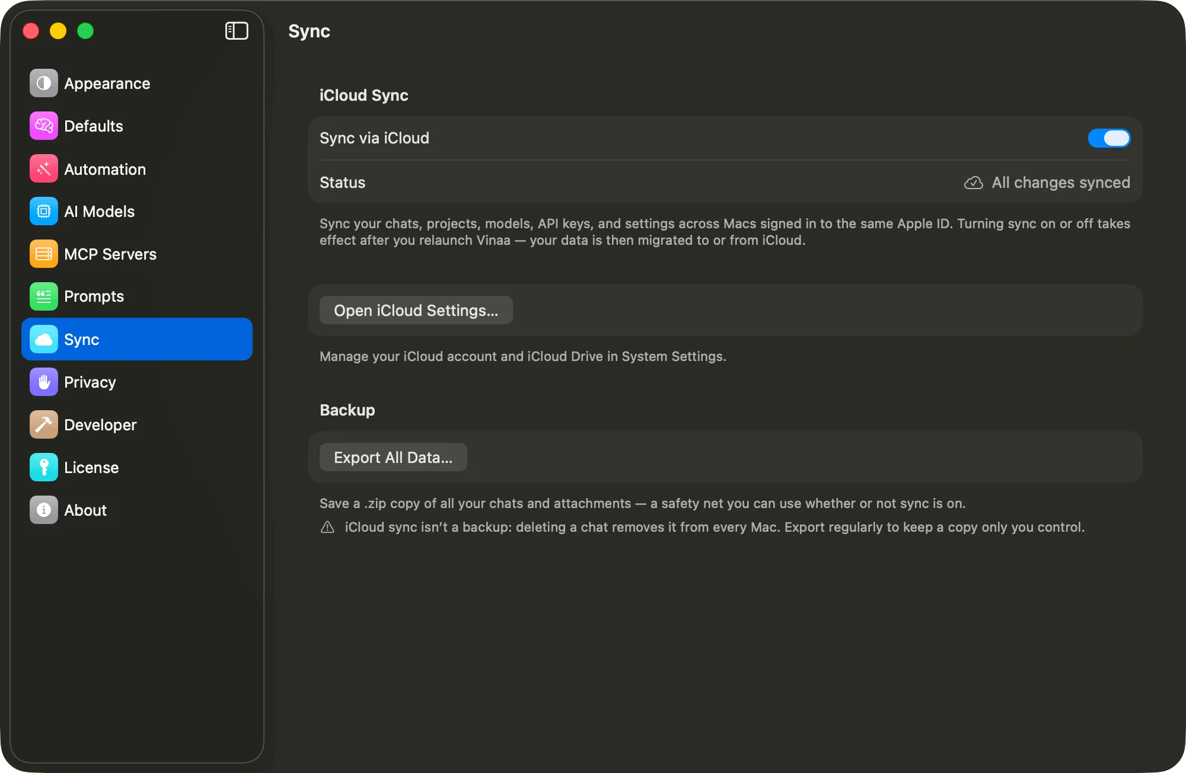This screenshot has height=773, width=1186.
Task: Click the MCP Servers orange icon
Action: click(44, 254)
